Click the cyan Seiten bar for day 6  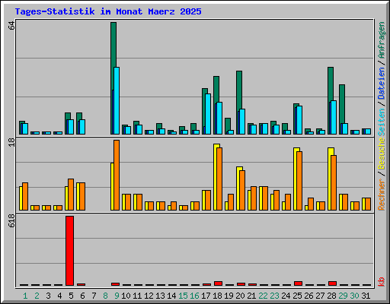(x=82, y=127)
